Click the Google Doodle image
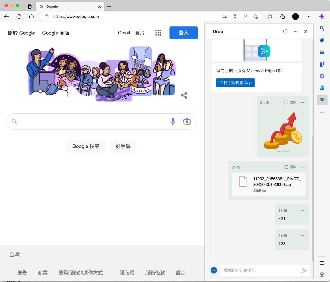Image resolution: width=330 pixels, height=282 pixels. pos(101,74)
